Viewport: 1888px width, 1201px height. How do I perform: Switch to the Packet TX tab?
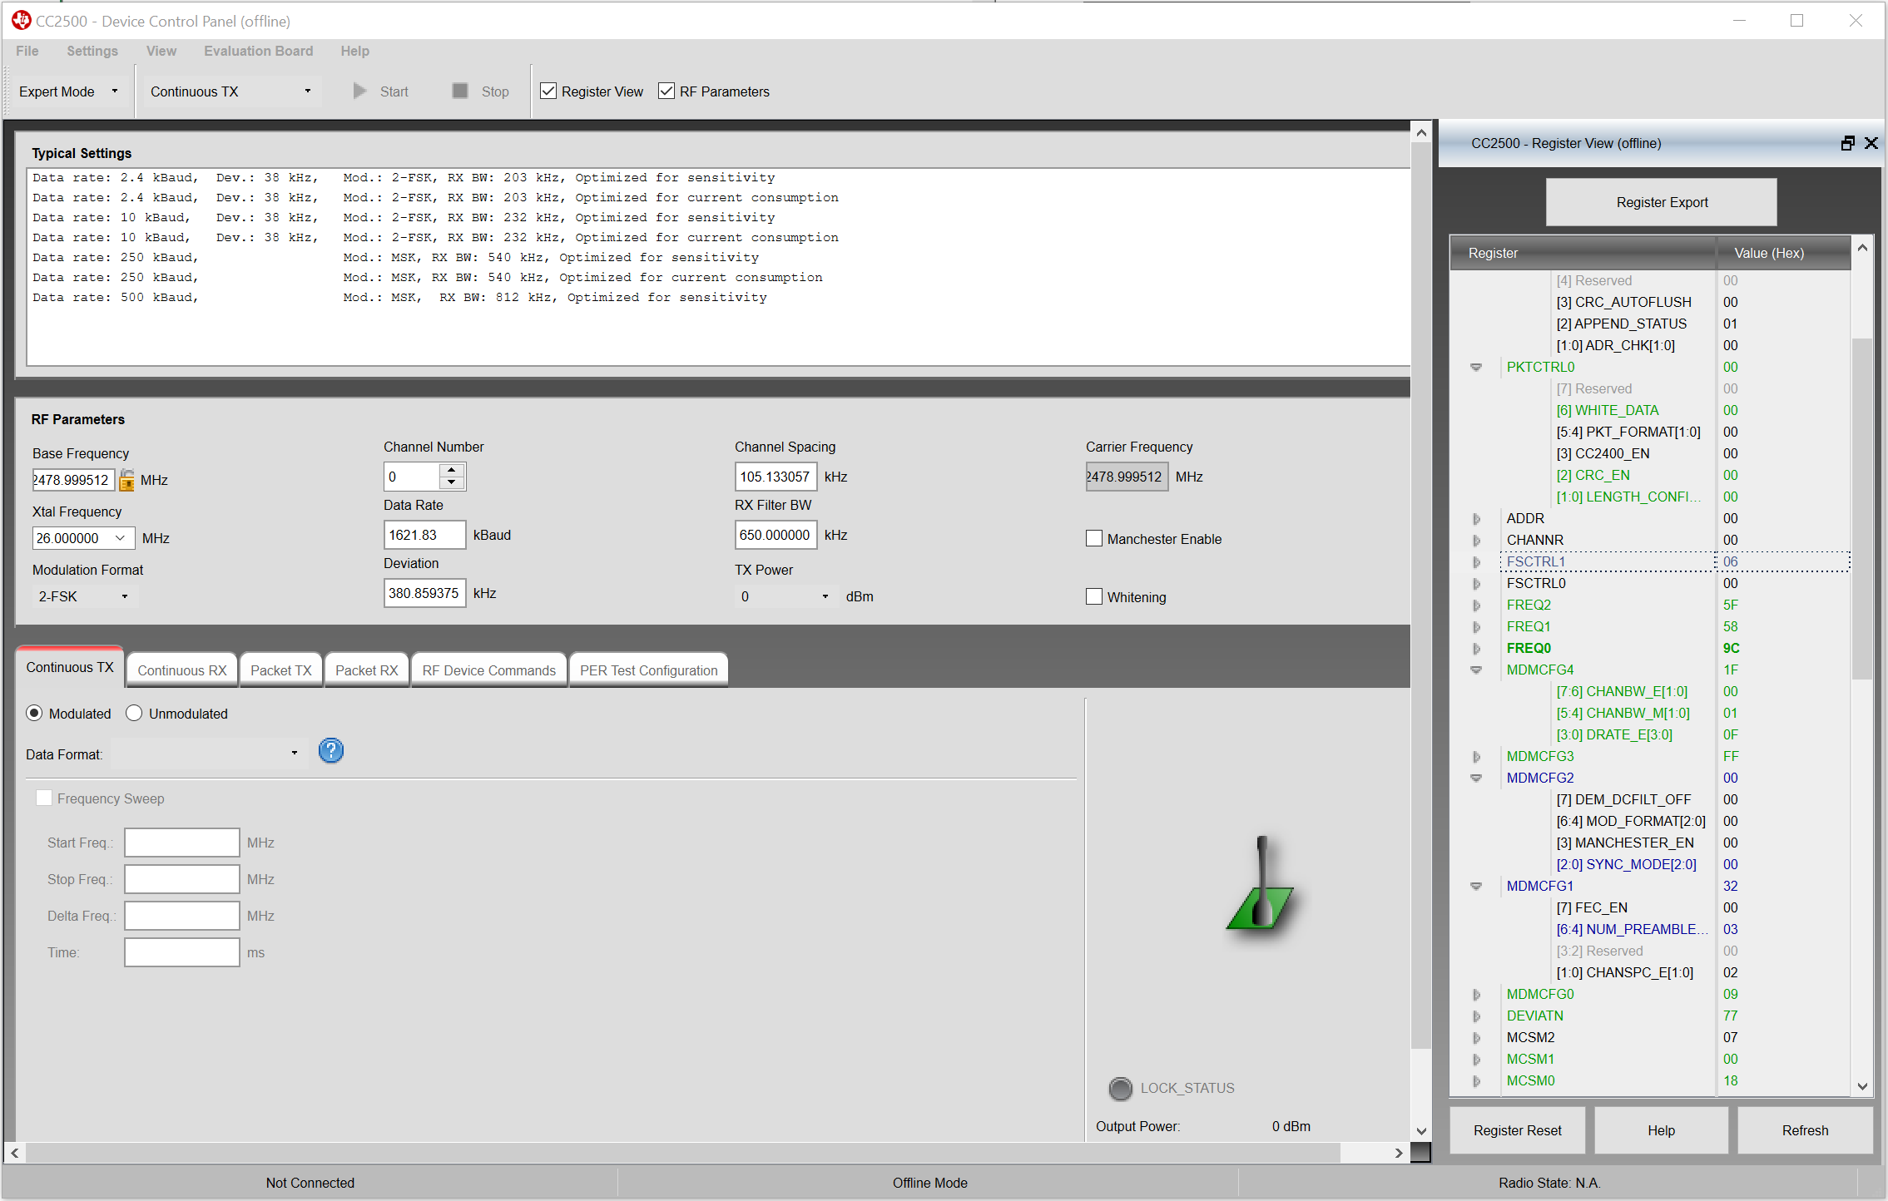[280, 670]
